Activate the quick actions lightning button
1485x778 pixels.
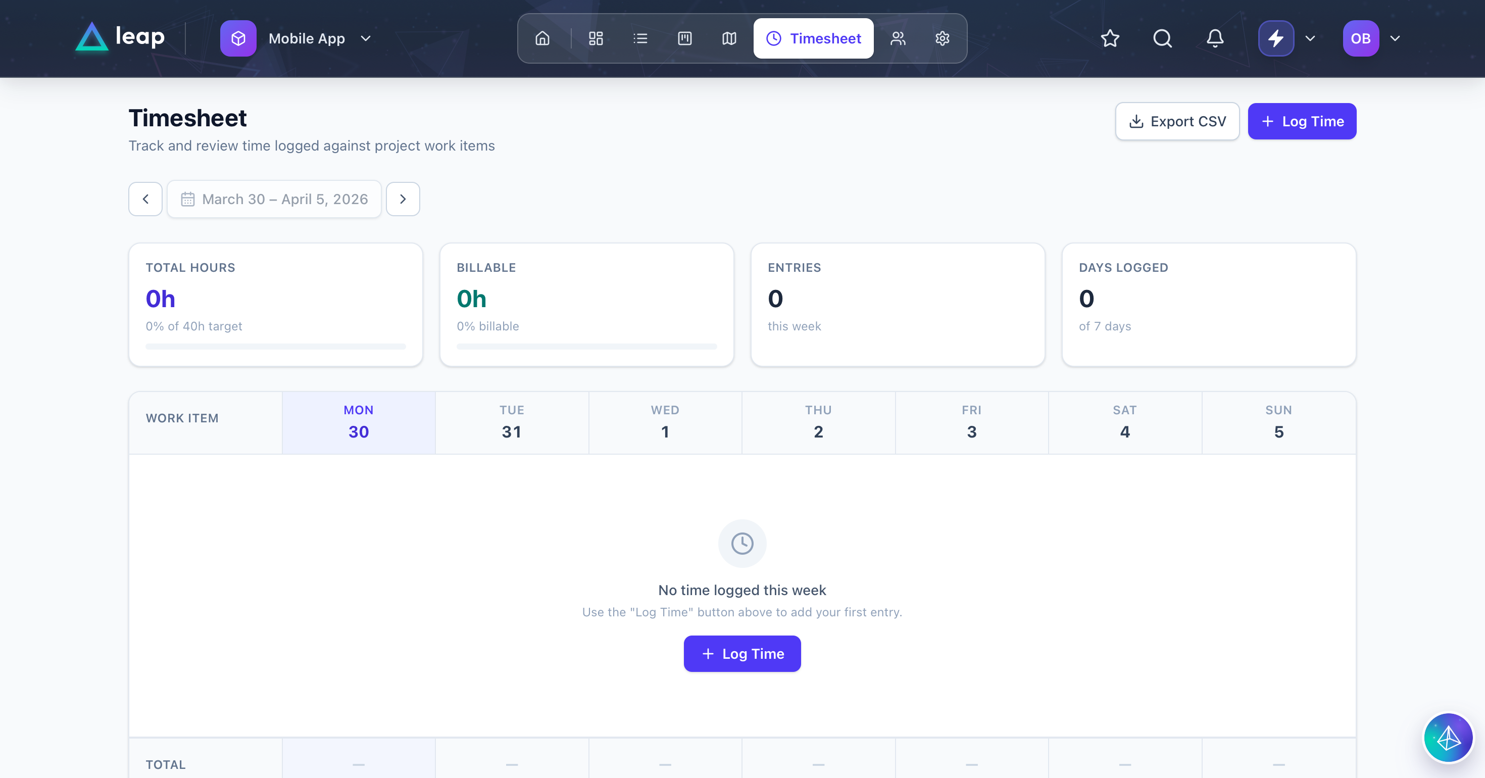tap(1275, 38)
